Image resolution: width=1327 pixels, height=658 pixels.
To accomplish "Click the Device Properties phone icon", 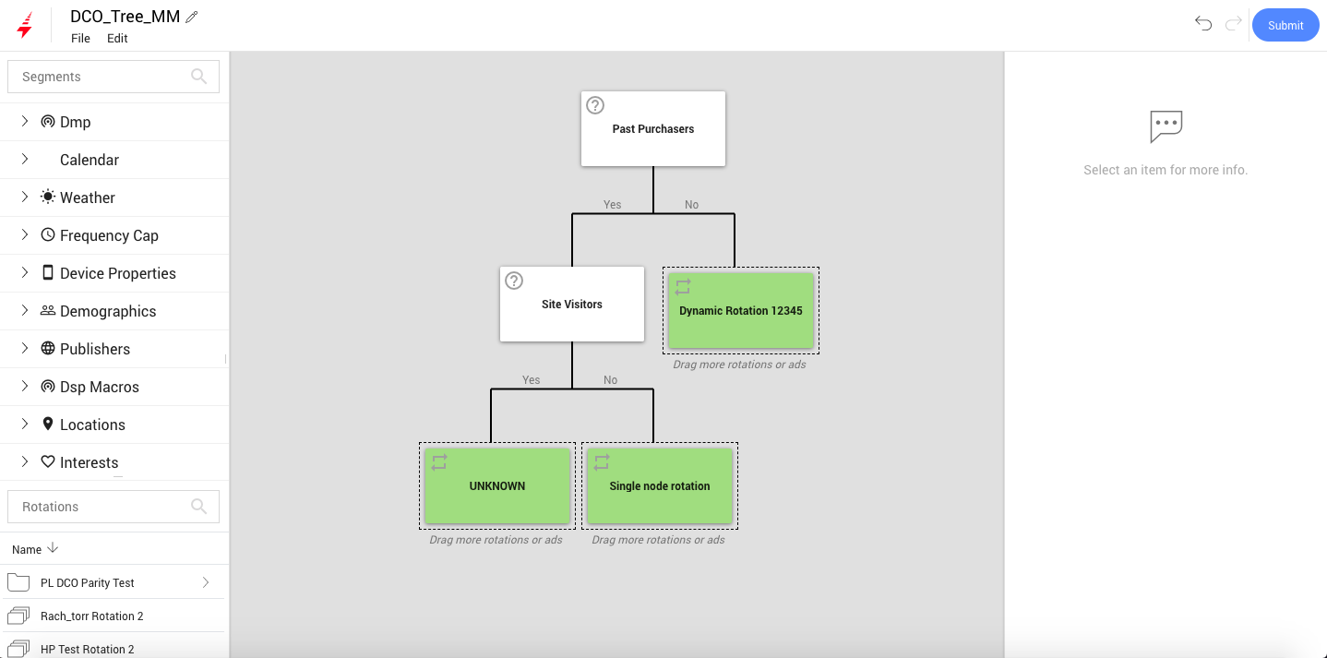I will coord(46,272).
